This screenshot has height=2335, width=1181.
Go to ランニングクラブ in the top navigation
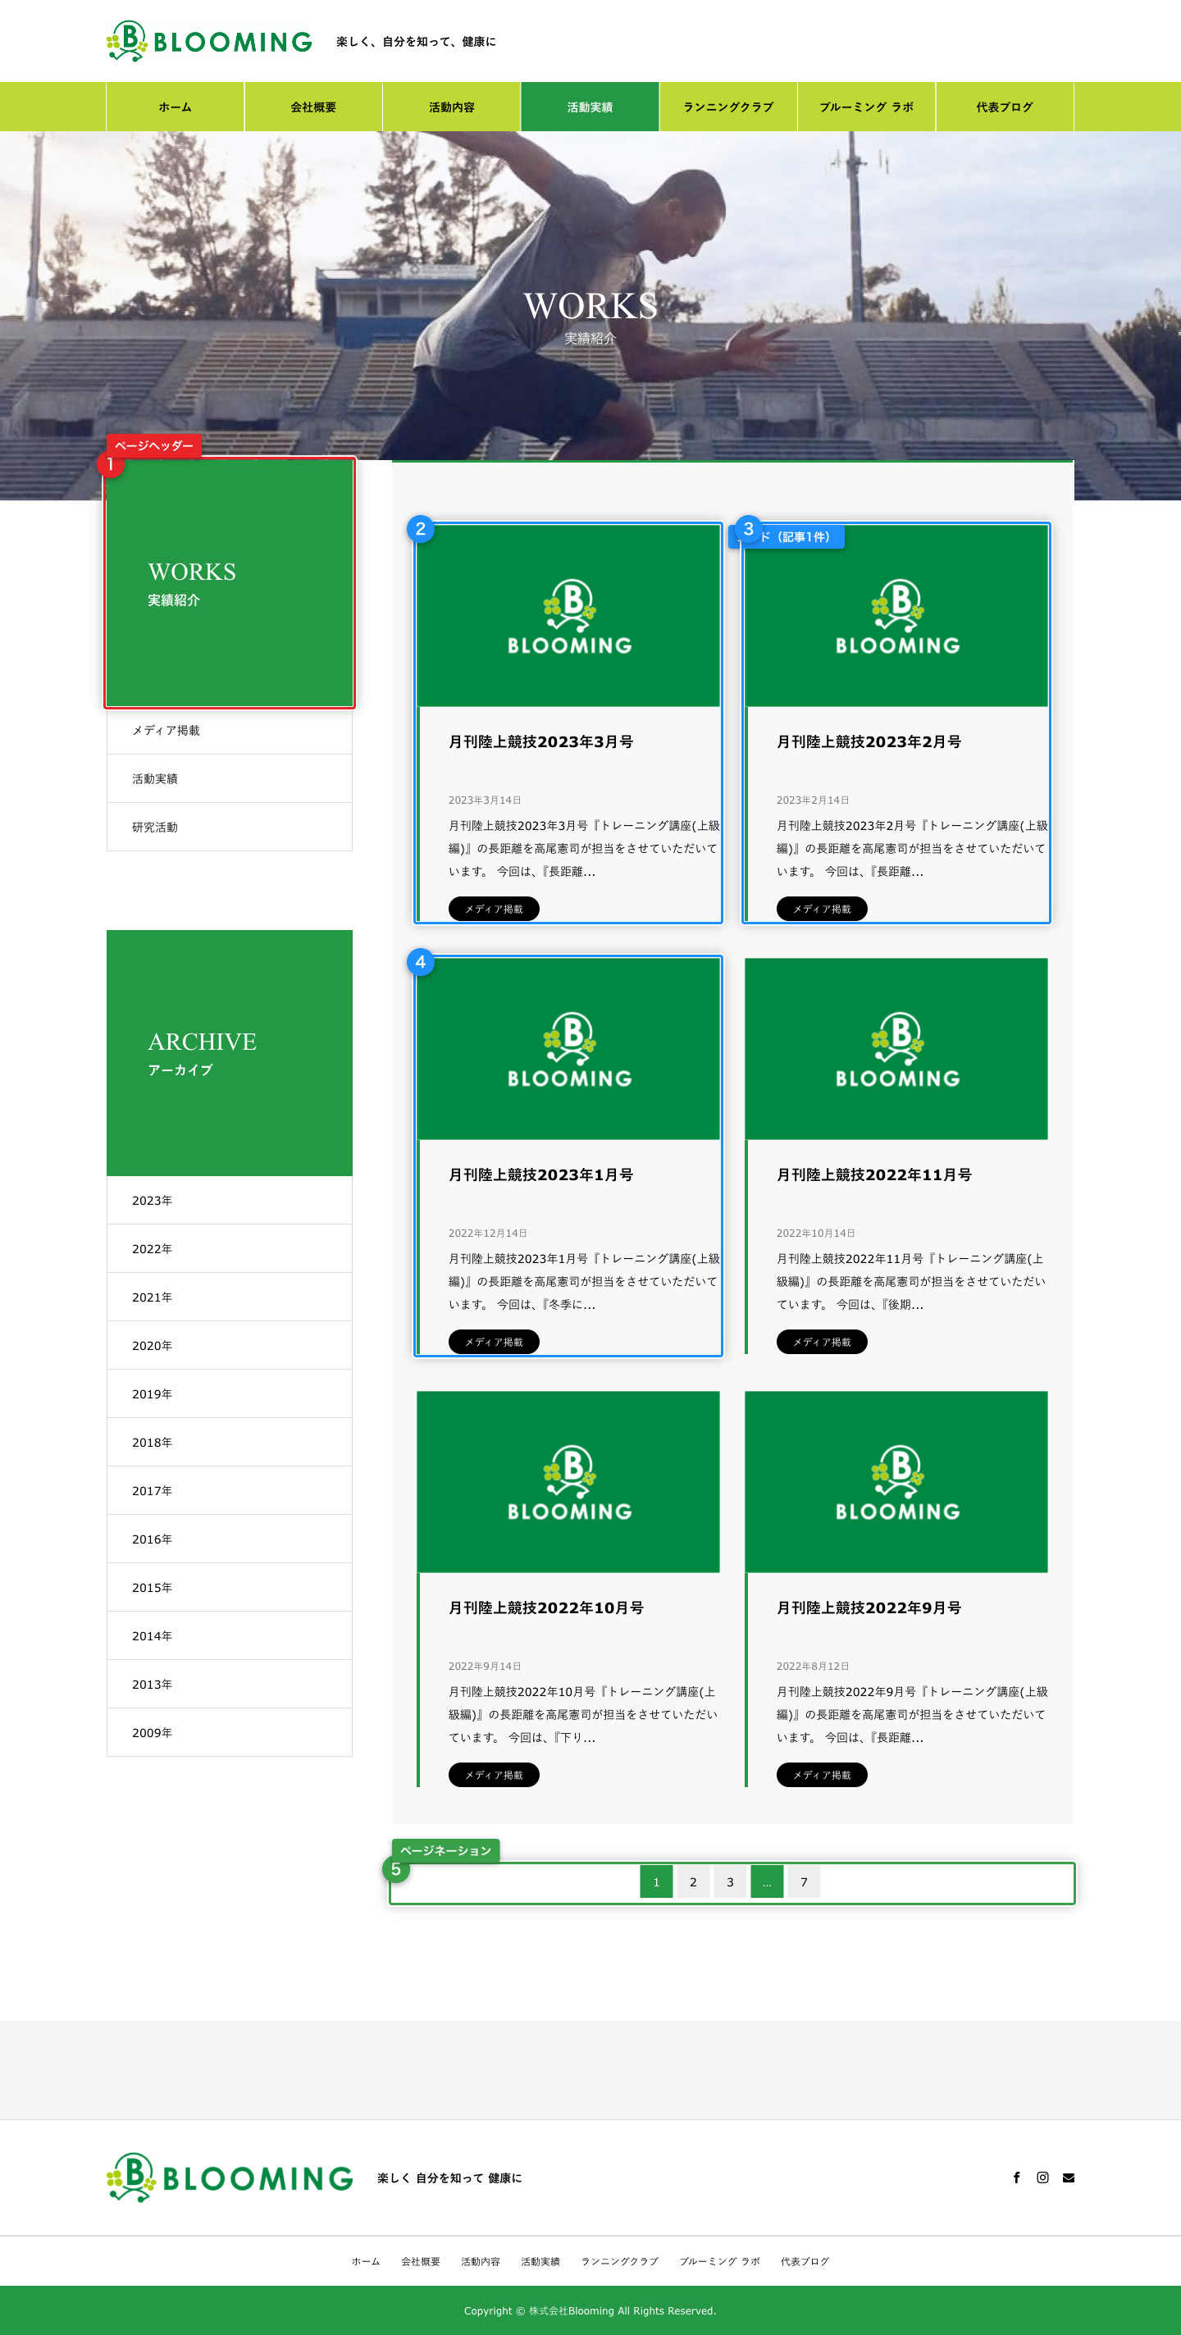pyautogui.click(x=729, y=107)
